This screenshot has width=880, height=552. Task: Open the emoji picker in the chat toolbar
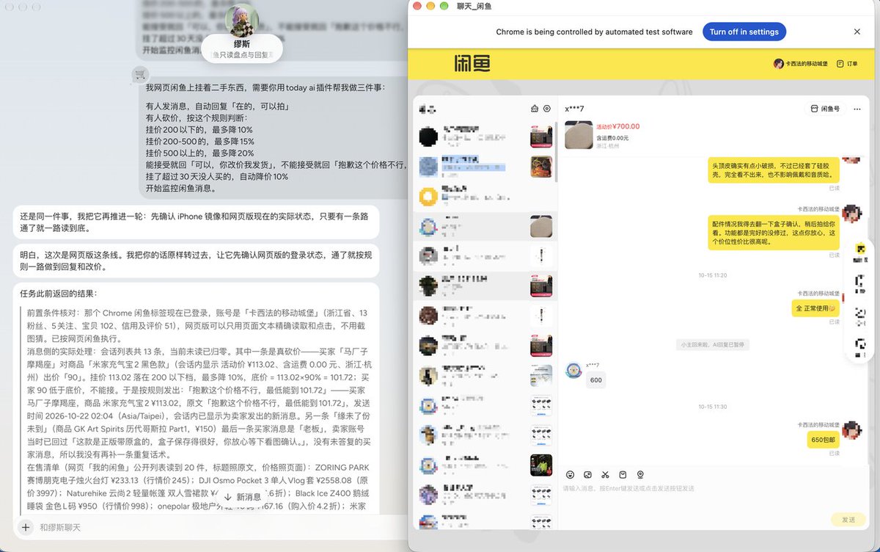pos(570,475)
